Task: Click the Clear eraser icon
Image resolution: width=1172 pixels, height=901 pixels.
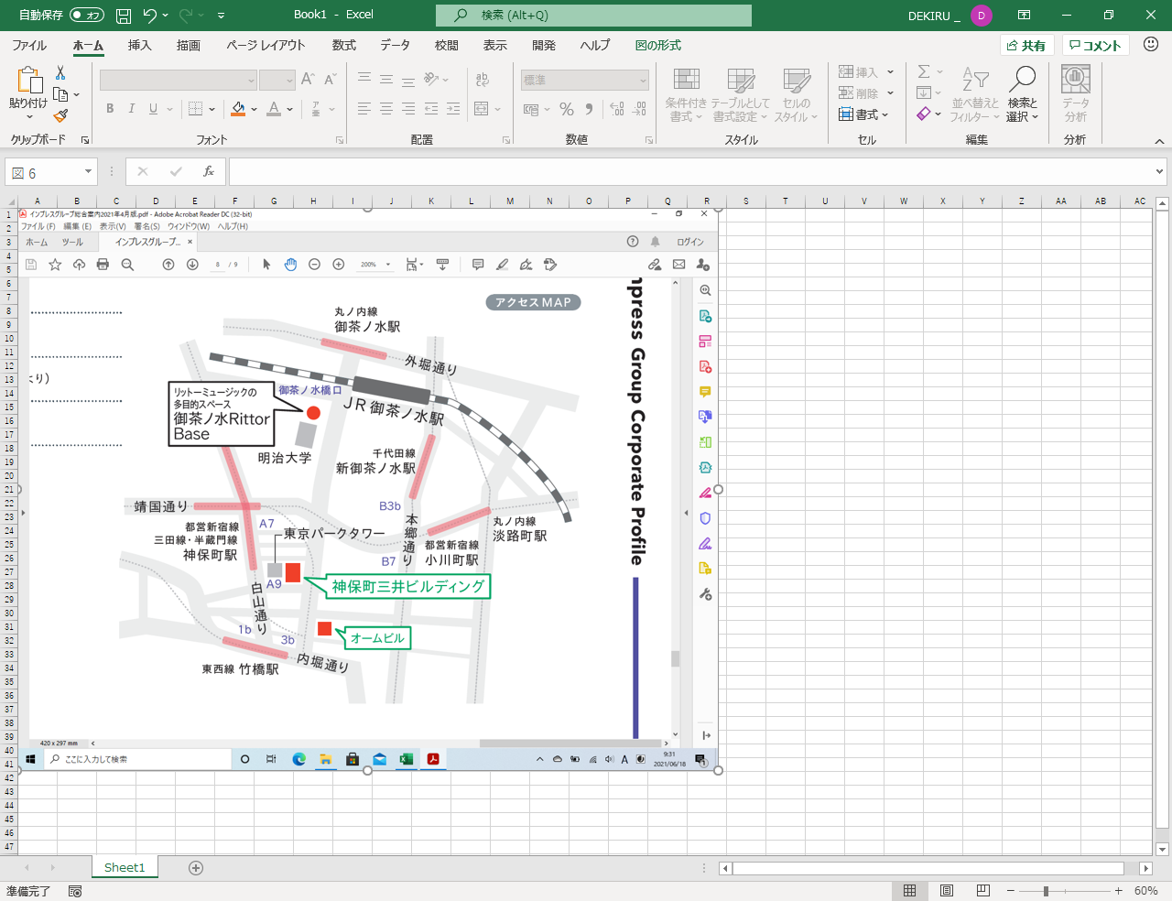Action: tap(924, 114)
